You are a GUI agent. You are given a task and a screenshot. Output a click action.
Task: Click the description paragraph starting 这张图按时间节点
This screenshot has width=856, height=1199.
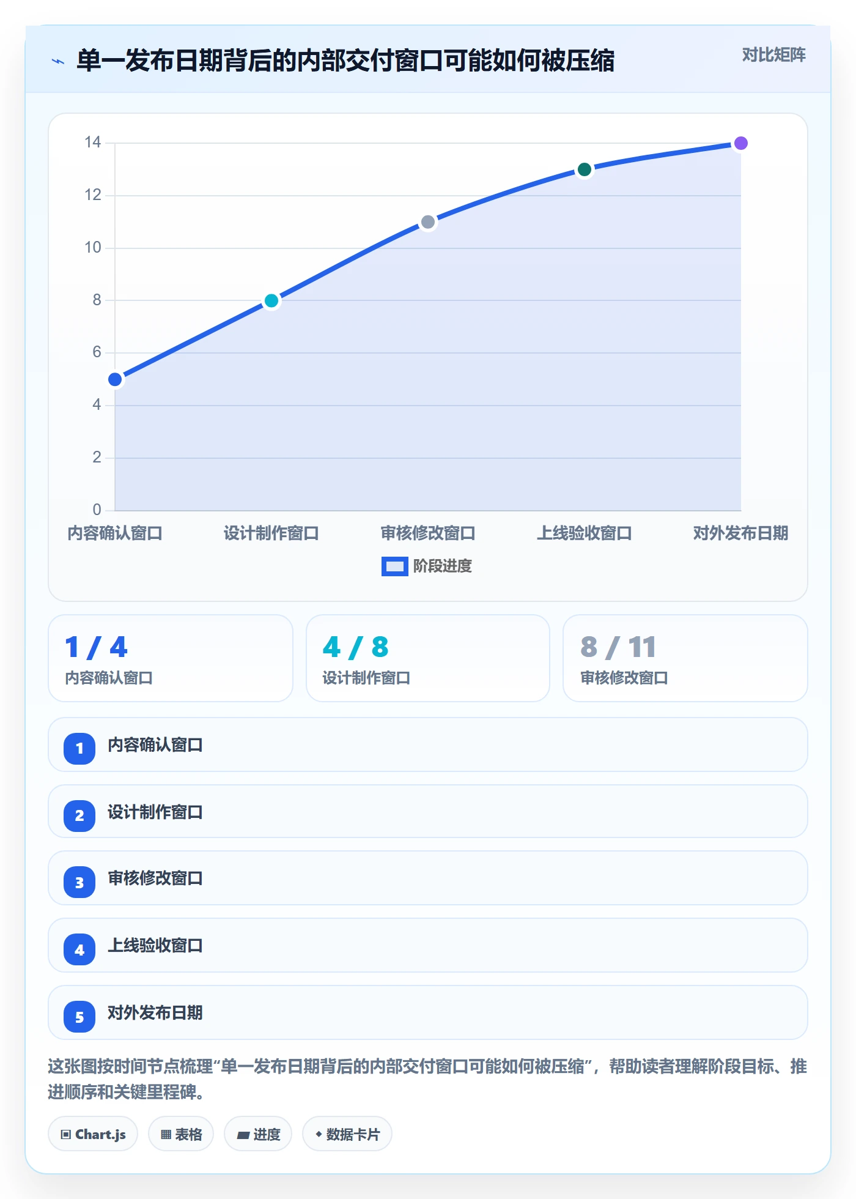point(427,1079)
